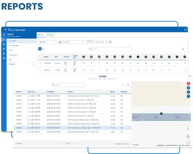Click the blue check-mark map button

coord(189,92)
